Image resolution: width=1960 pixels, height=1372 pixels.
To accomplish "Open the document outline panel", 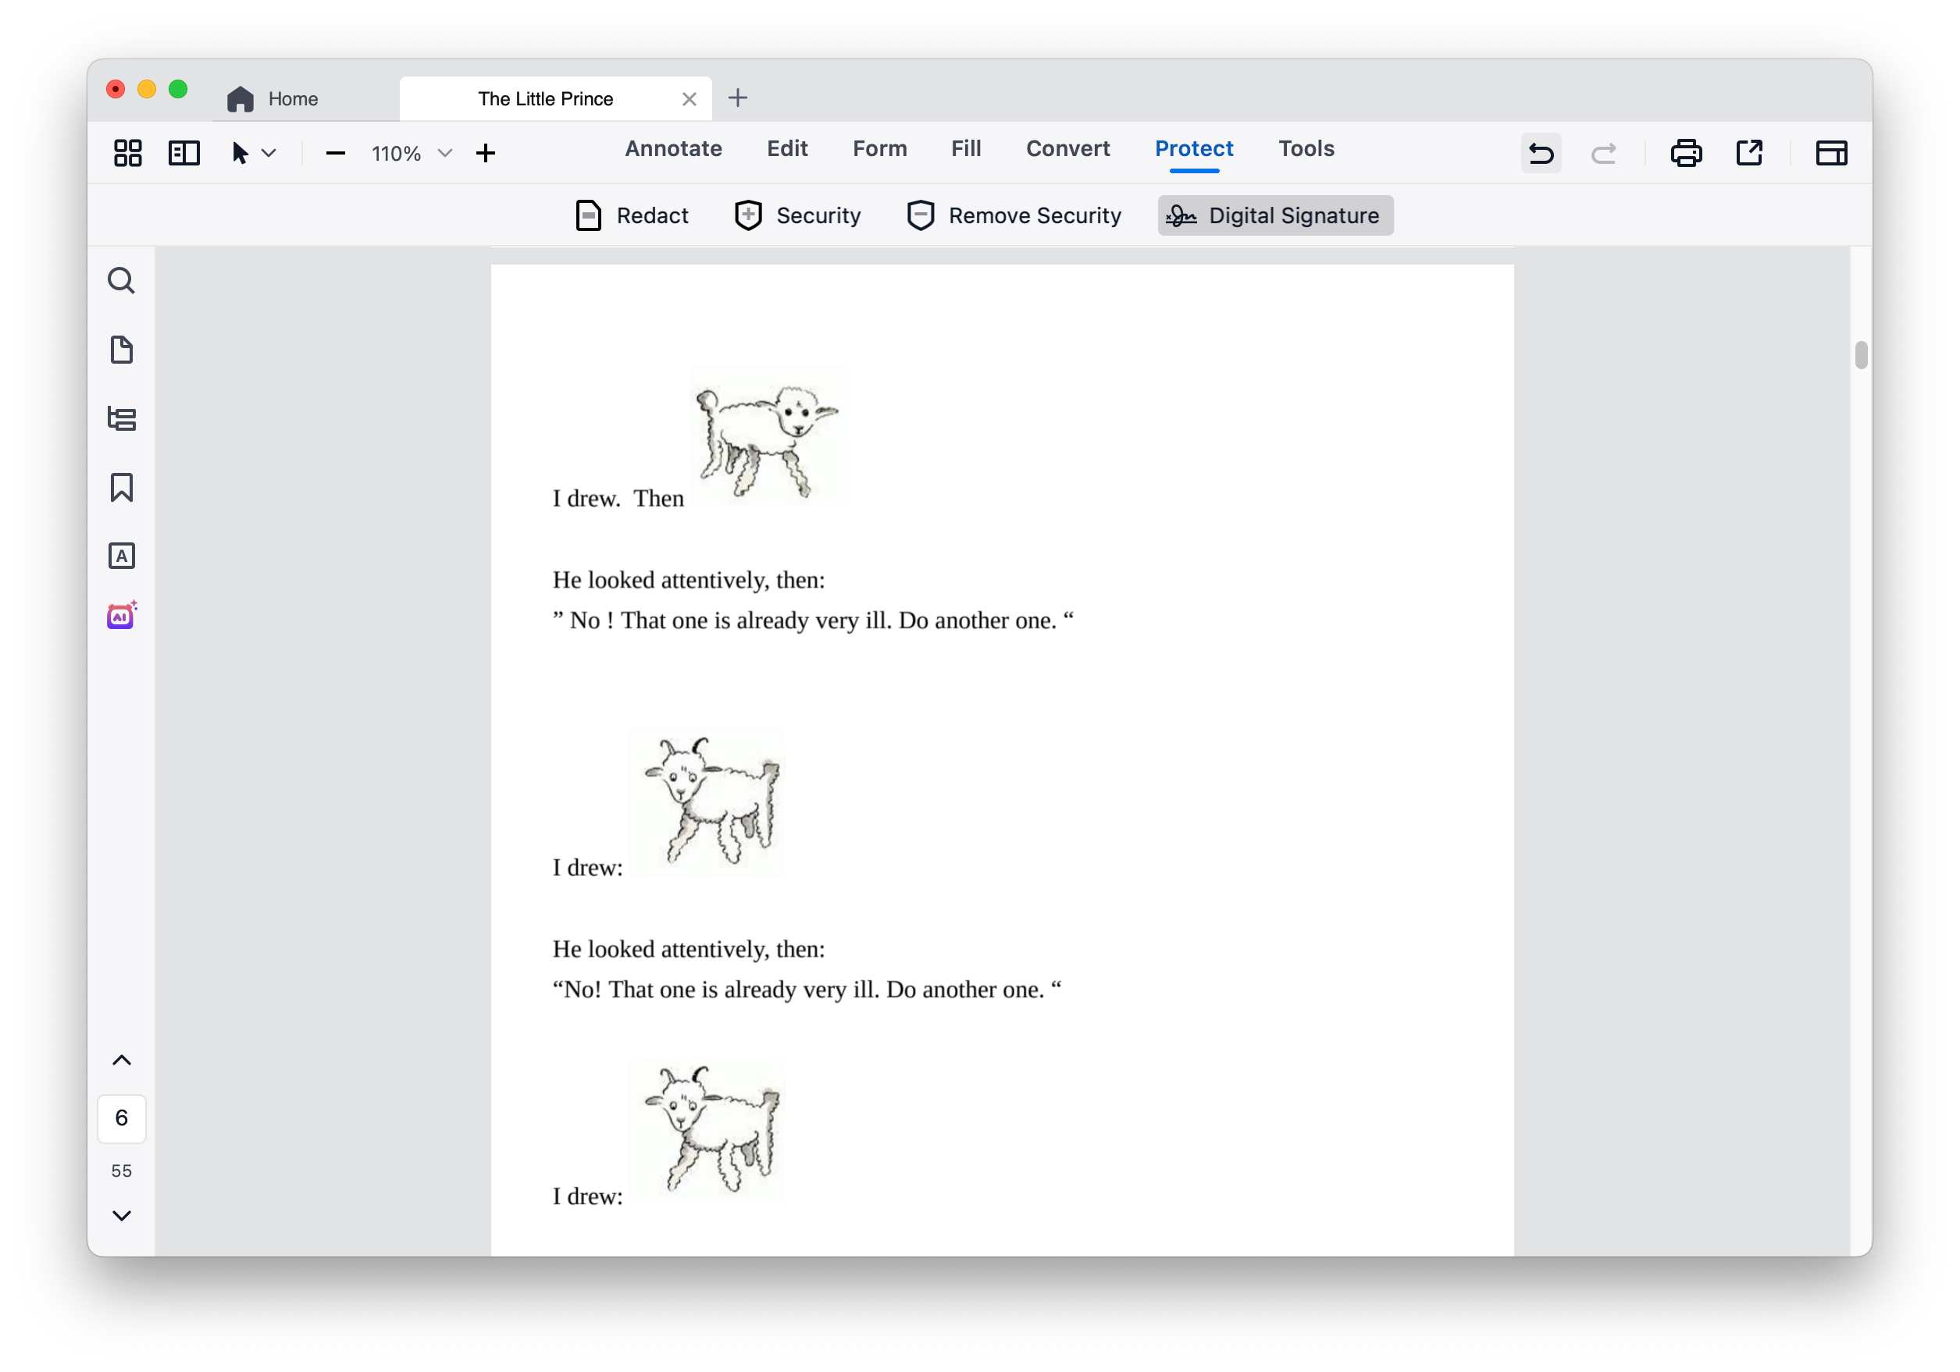I will [121, 418].
